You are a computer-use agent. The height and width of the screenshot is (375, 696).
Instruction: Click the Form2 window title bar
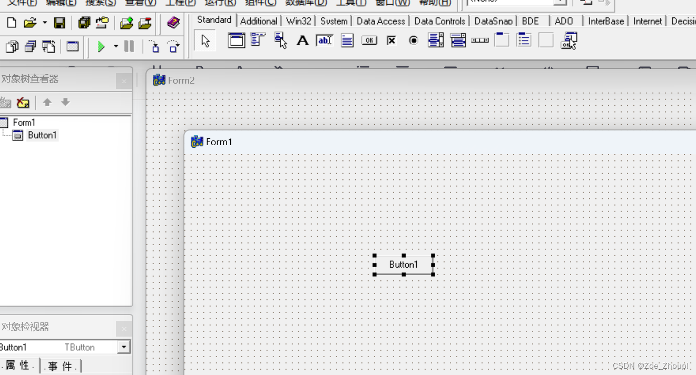point(421,80)
